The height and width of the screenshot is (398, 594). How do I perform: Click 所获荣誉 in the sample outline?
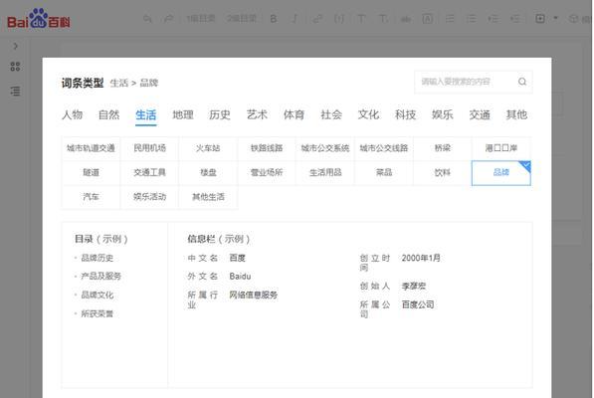pyautogui.click(x=97, y=313)
